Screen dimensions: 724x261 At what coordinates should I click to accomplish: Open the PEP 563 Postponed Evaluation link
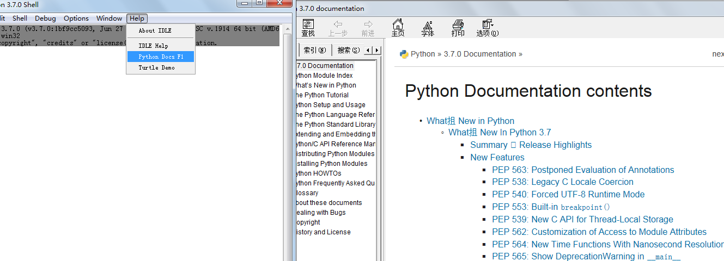pyautogui.click(x=583, y=170)
